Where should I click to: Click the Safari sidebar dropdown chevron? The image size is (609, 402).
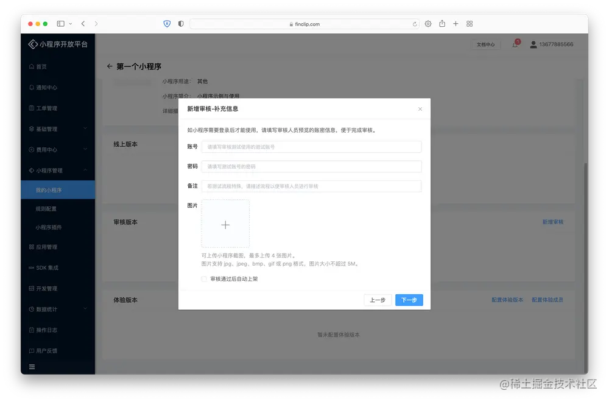click(70, 24)
